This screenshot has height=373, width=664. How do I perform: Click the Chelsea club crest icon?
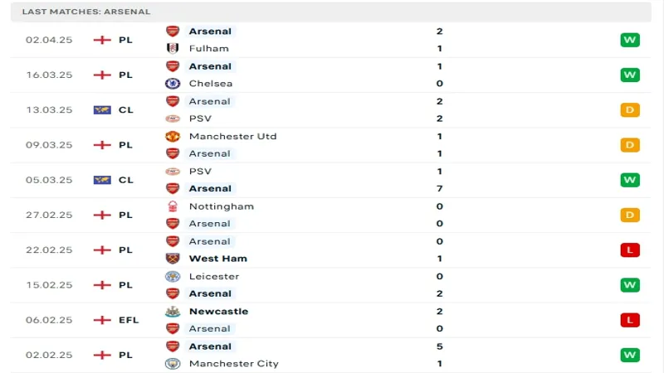coord(173,84)
